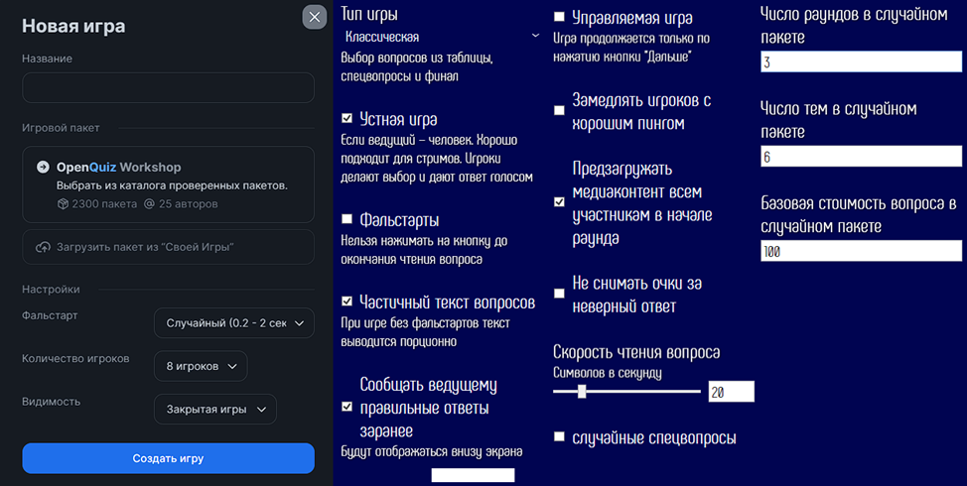
Task: Click the cloud upload icon
Action: click(43, 247)
